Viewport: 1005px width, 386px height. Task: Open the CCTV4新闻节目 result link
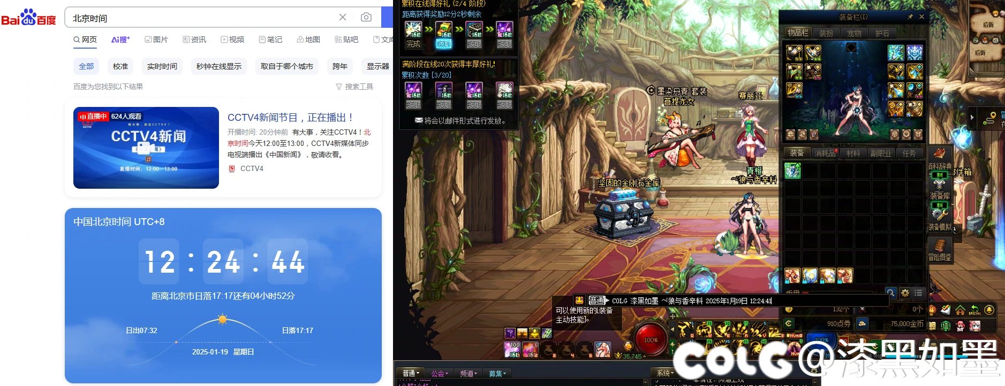click(x=290, y=118)
